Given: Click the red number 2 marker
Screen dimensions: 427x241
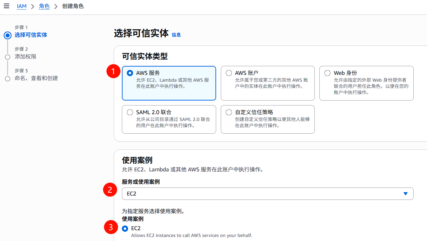Looking at the screenshot, I should (x=110, y=190).
